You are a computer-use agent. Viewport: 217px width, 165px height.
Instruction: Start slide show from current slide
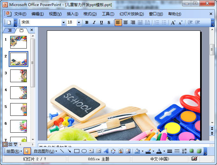(16, 144)
